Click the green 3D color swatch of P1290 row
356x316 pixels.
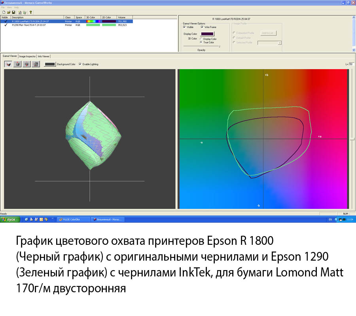(93, 25)
